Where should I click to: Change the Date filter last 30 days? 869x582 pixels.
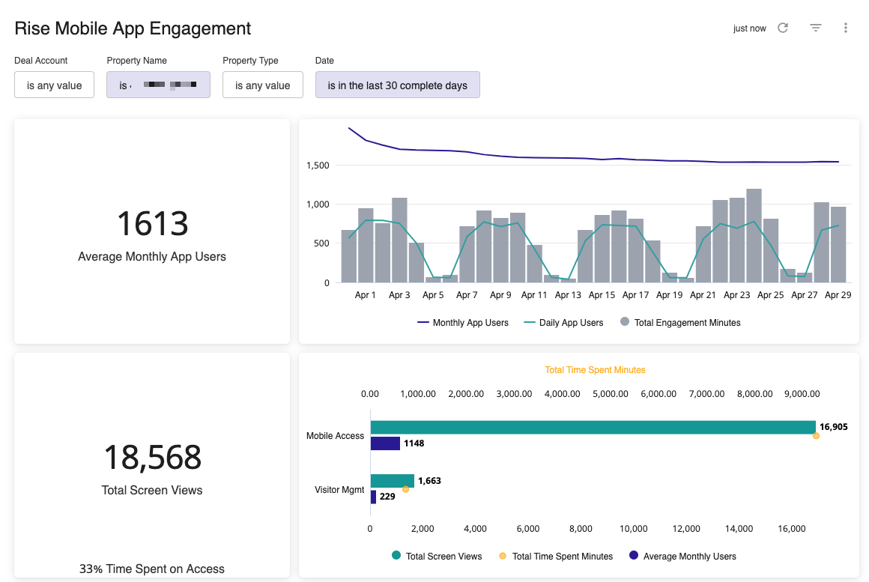click(397, 85)
